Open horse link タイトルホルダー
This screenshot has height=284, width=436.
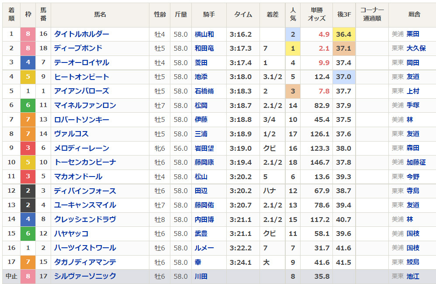pyautogui.click(x=81, y=34)
